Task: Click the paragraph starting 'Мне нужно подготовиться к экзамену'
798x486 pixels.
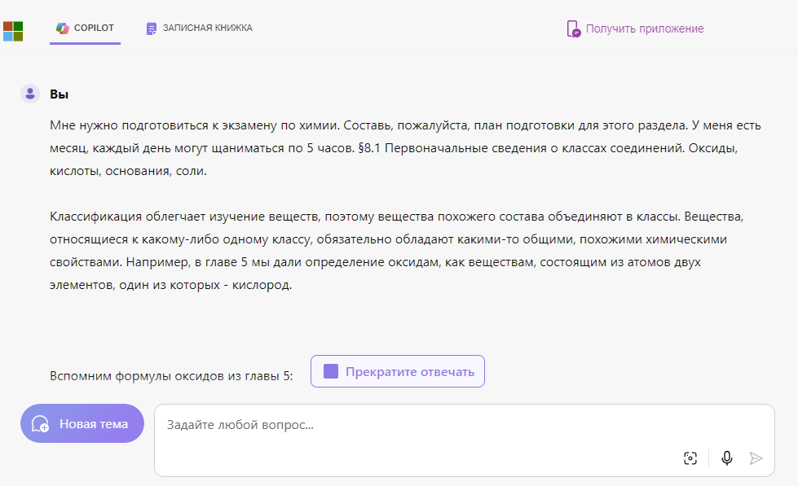Action: (405, 148)
